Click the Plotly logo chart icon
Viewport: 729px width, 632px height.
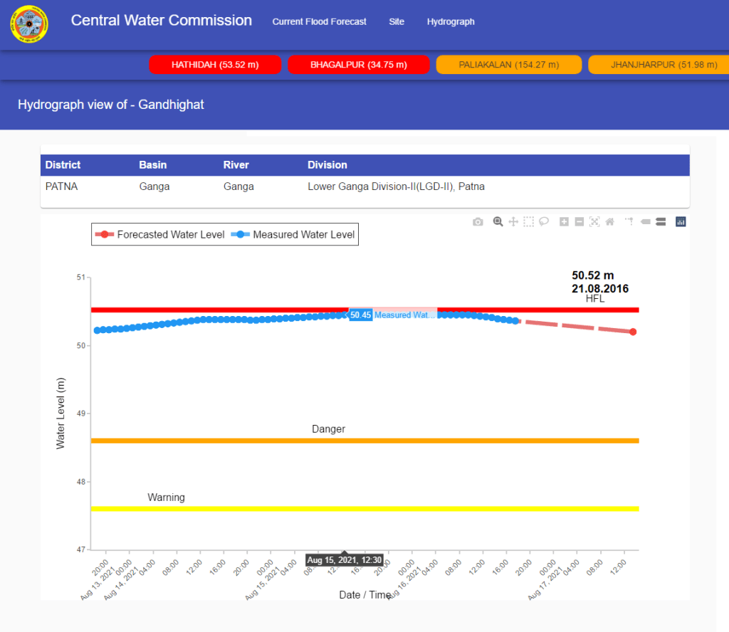click(681, 222)
